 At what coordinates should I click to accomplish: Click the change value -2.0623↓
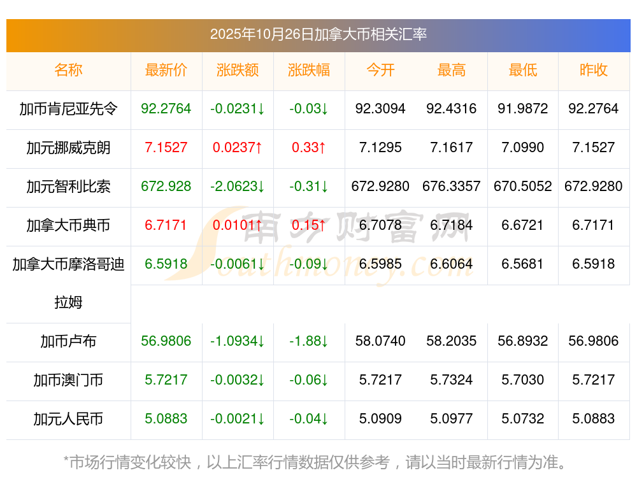[238, 186]
